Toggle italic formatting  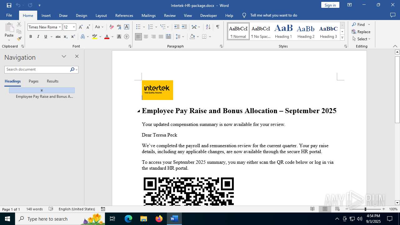[x=38, y=37]
